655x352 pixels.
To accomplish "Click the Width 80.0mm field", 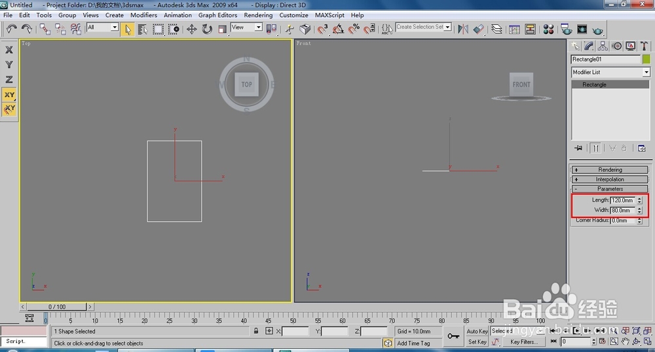I will point(622,210).
